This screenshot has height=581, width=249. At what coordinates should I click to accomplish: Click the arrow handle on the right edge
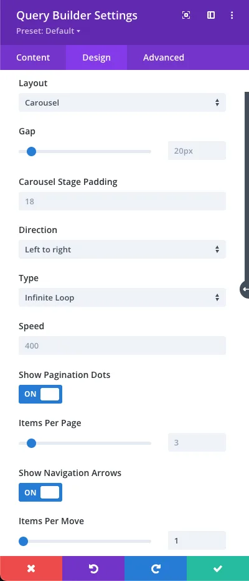245,289
